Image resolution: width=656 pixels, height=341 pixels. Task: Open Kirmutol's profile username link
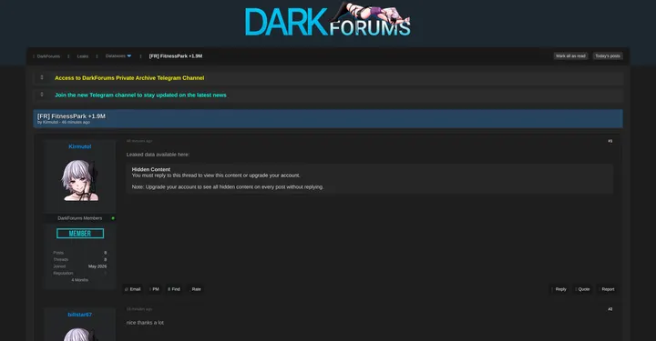point(80,146)
